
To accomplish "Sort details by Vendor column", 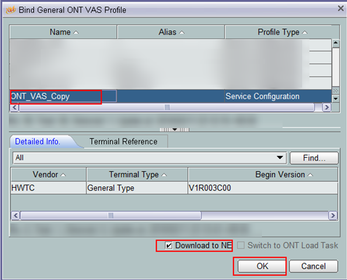I will [x=49, y=174].
